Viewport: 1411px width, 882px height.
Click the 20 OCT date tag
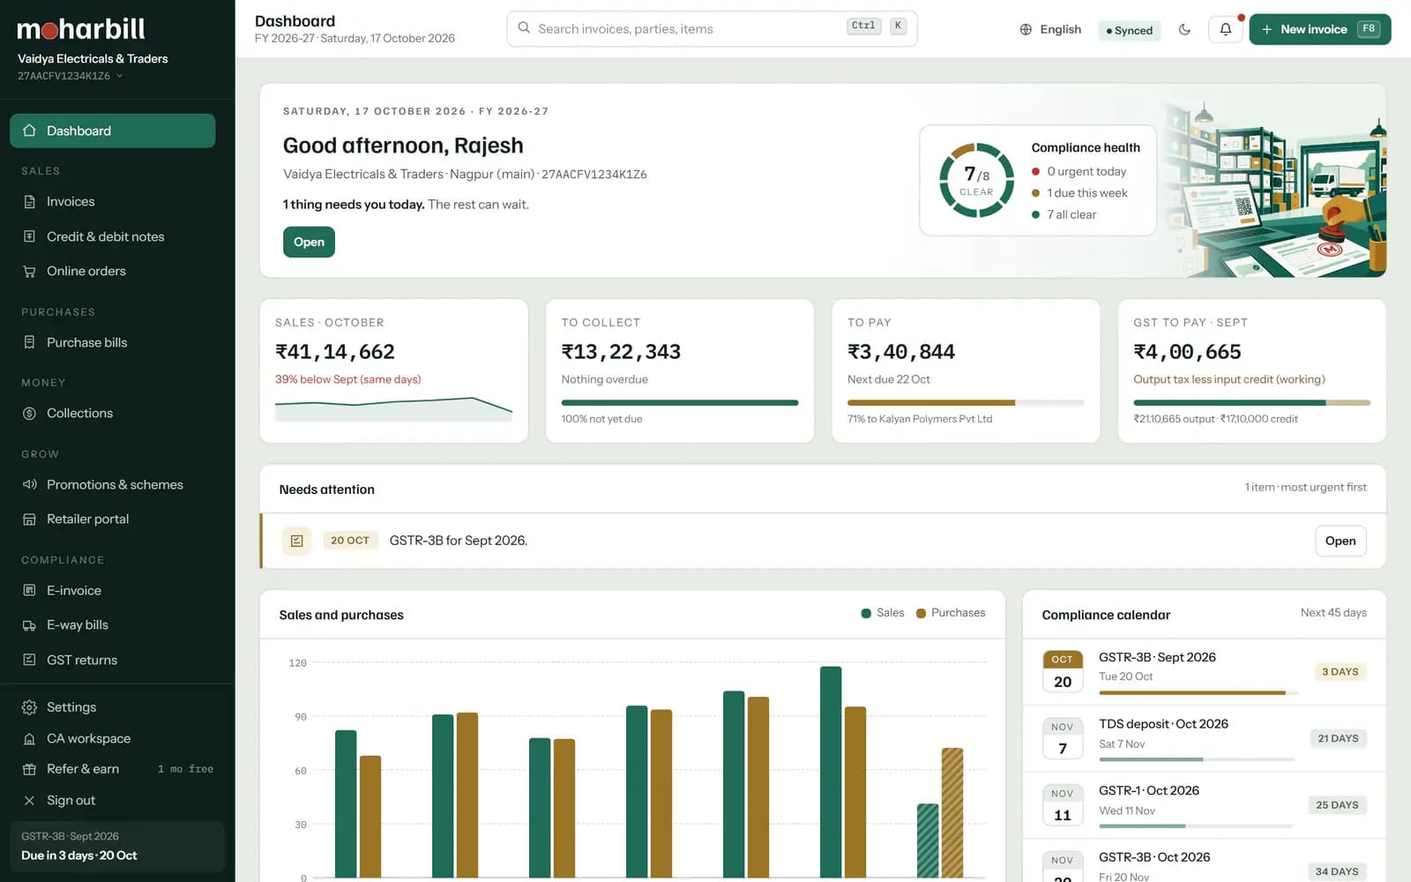coord(350,541)
